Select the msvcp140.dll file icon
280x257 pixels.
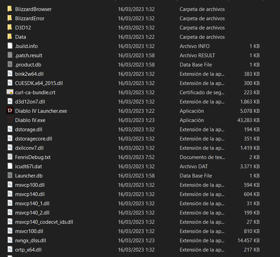10,194
